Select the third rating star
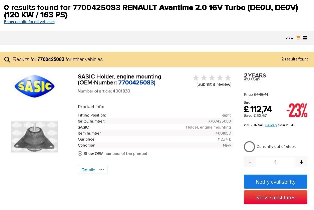314x210 pixels. click(x=212, y=78)
